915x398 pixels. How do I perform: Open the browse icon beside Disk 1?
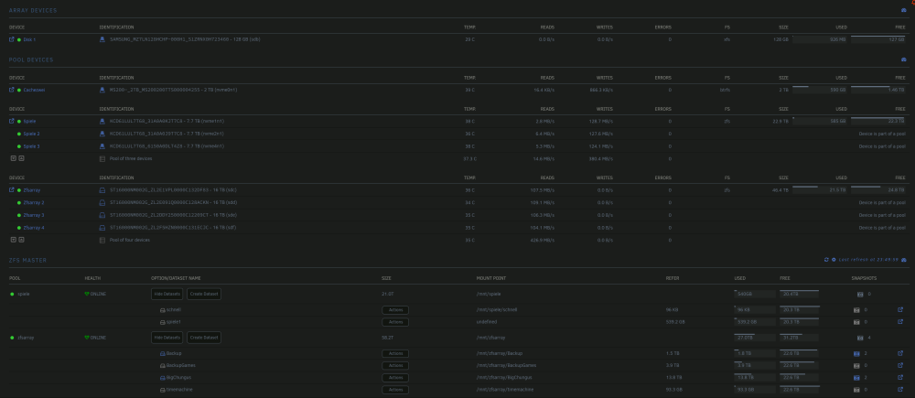(x=12, y=39)
